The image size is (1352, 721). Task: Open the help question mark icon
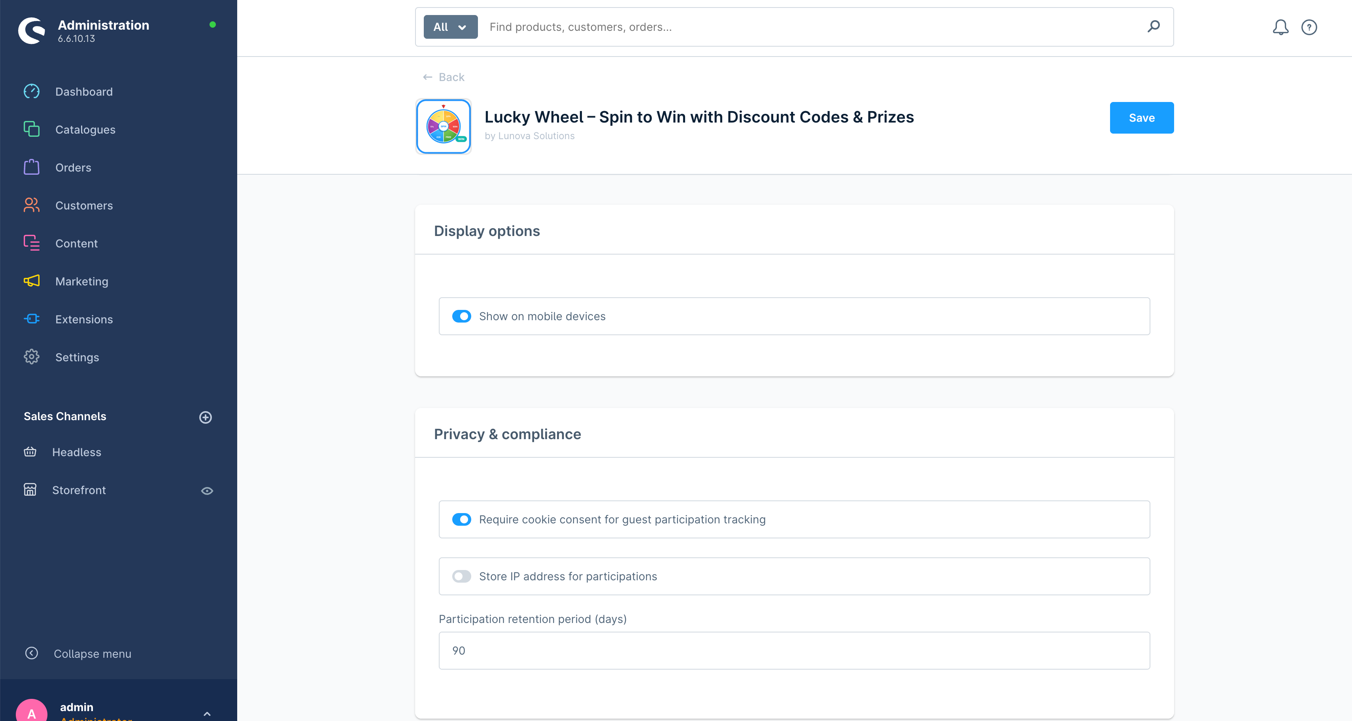[1309, 27]
